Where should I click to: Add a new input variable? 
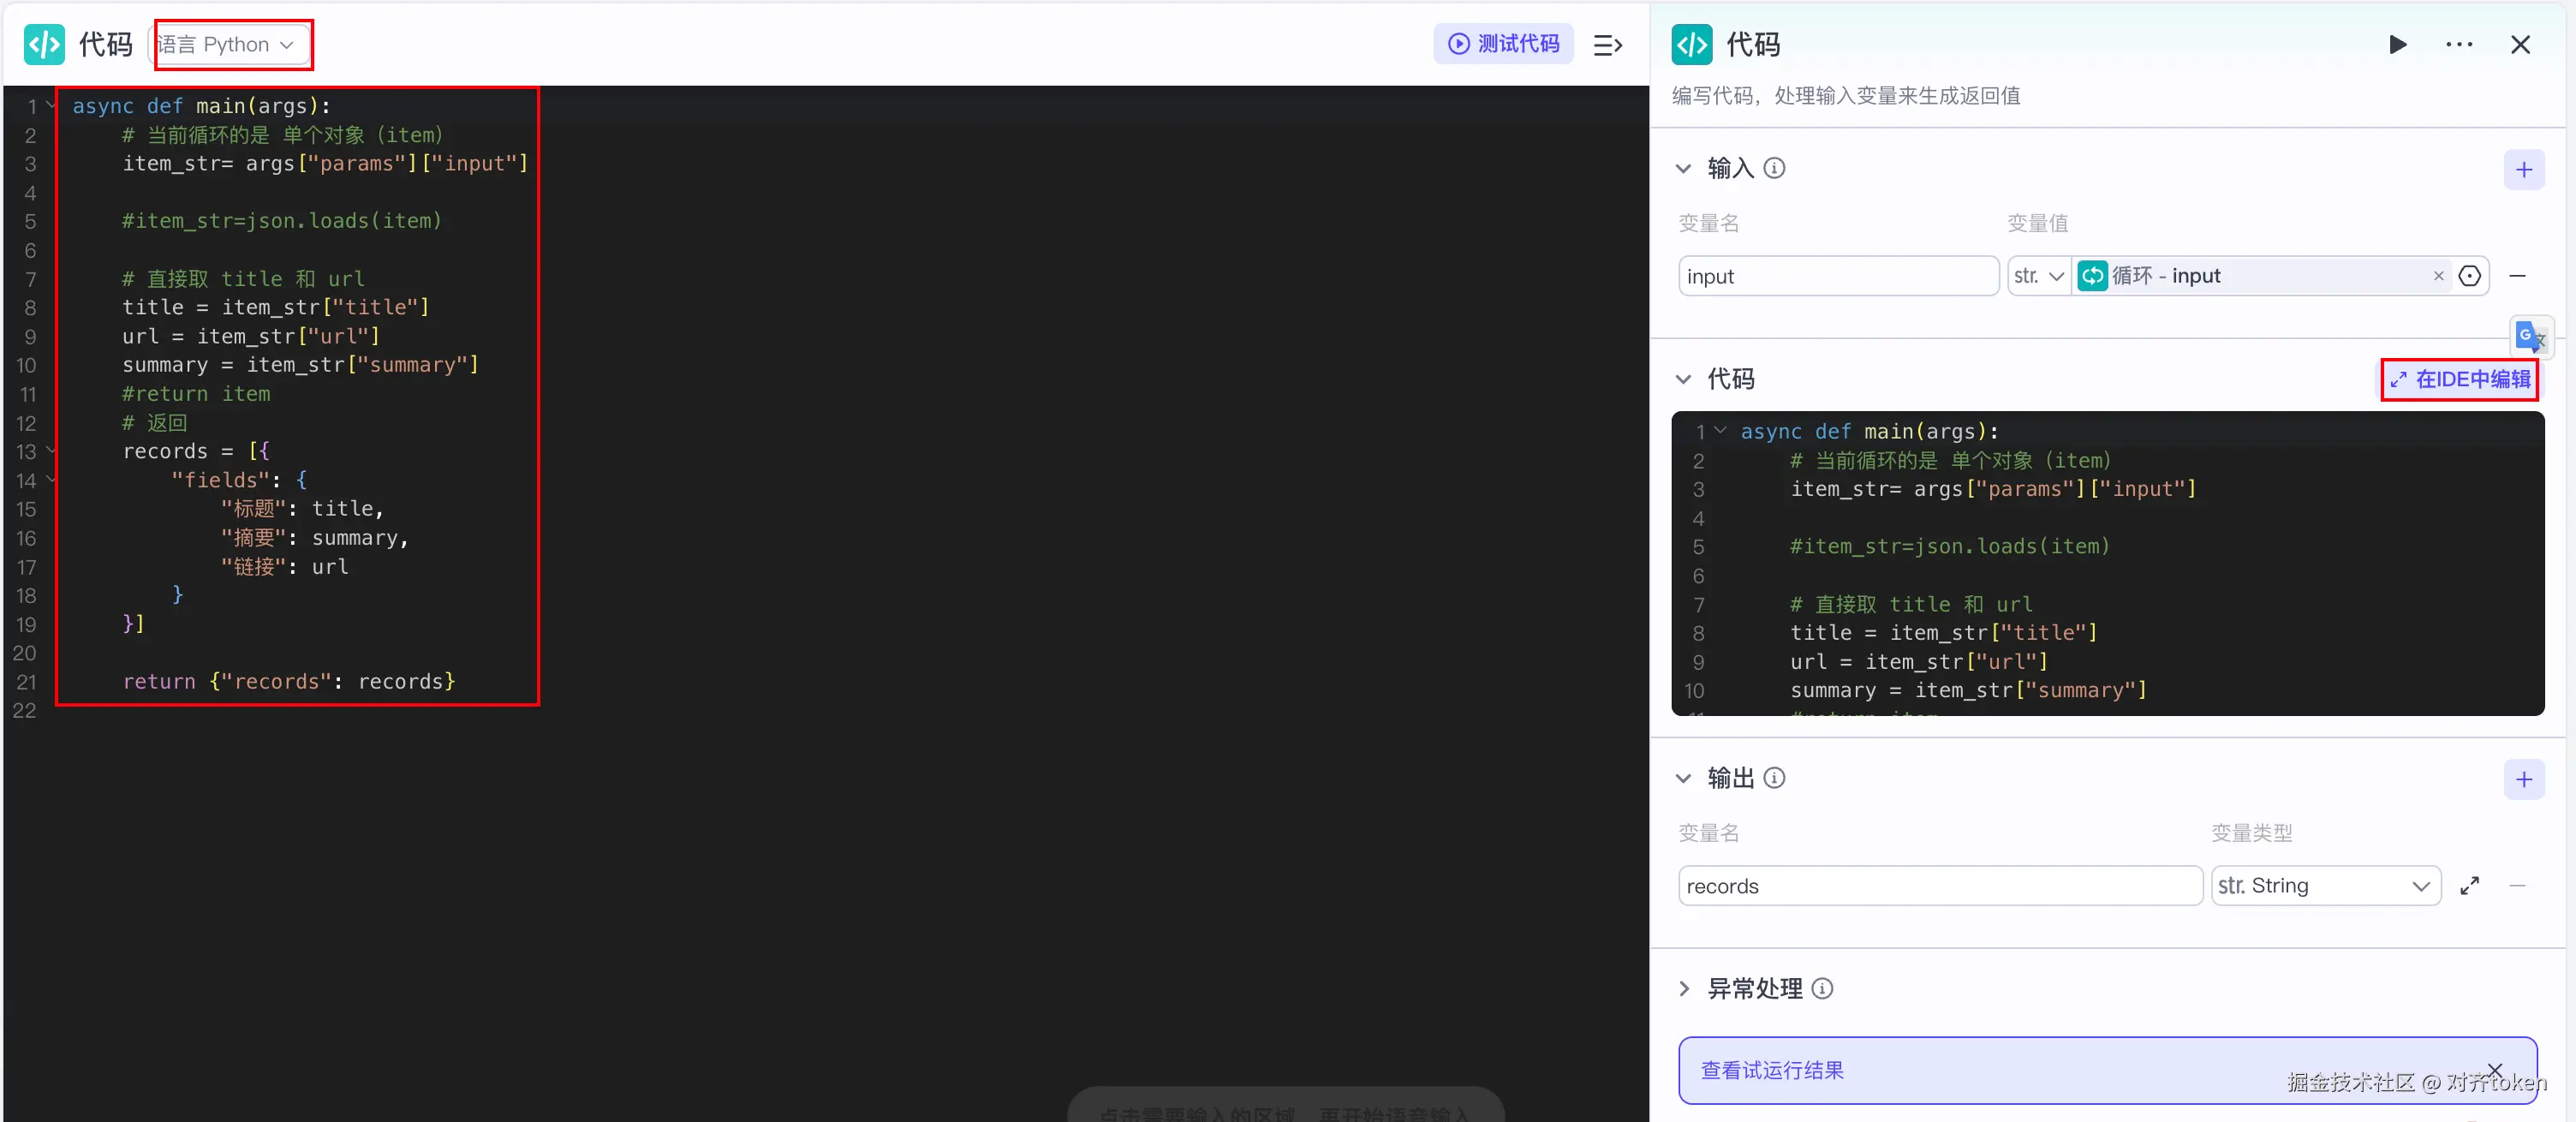[2524, 169]
